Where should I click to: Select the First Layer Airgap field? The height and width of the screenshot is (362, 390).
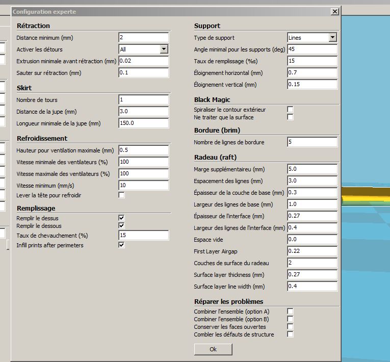pos(312,251)
